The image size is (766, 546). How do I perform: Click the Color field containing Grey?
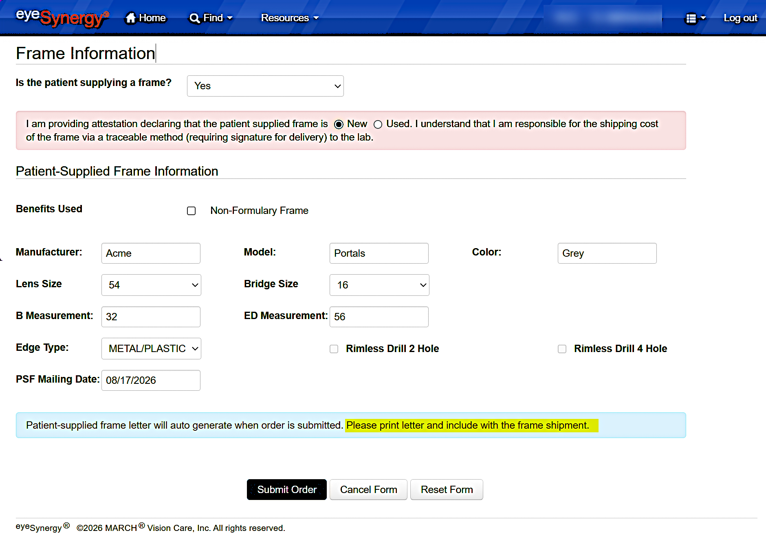(607, 253)
